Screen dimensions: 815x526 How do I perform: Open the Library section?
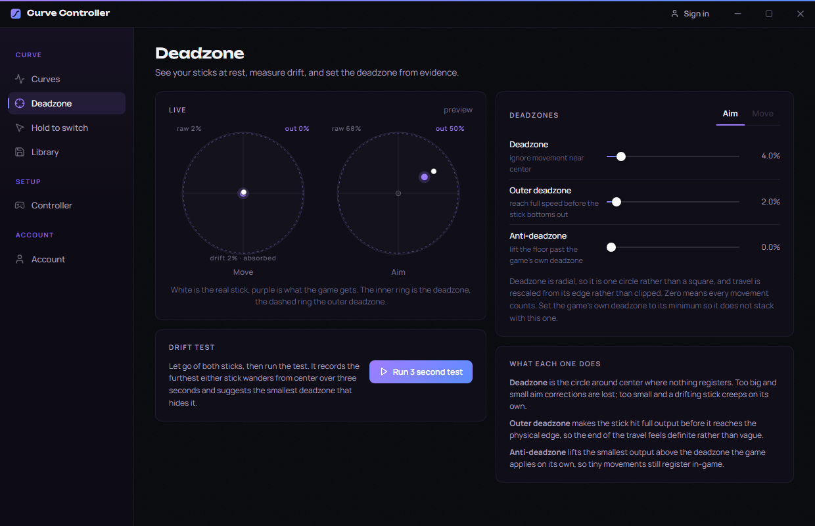[x=66, y=152]
